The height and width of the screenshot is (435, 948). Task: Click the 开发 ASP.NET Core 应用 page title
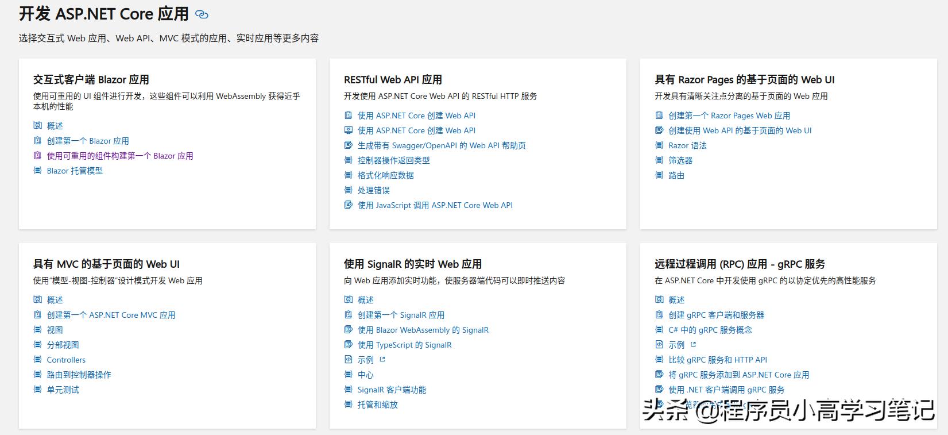click(x=104, y=14)
